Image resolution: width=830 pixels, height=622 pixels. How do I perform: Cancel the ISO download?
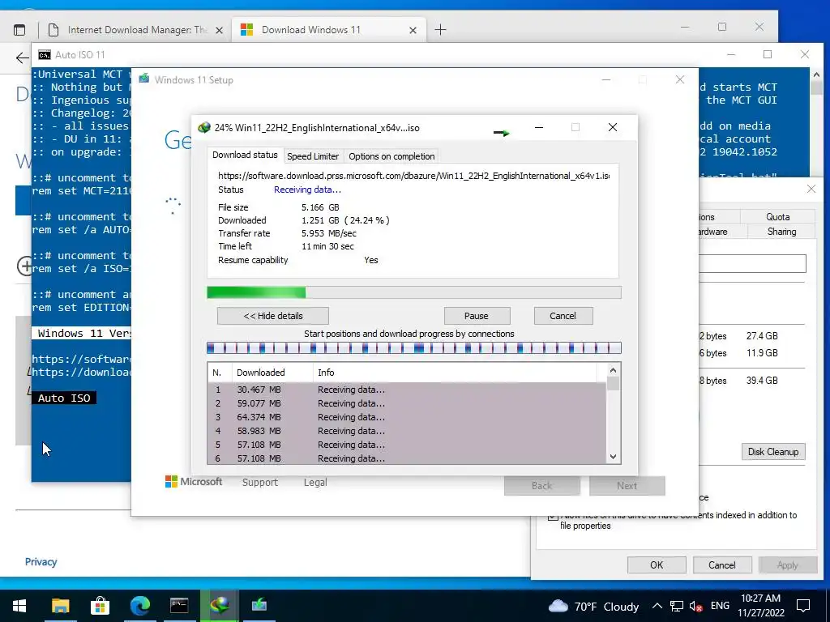pyautogui.click(x=563, y=316)
